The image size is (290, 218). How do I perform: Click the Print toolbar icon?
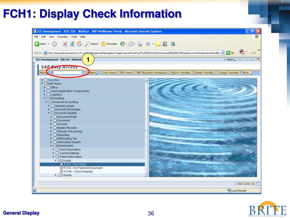[x=140, y=44]
